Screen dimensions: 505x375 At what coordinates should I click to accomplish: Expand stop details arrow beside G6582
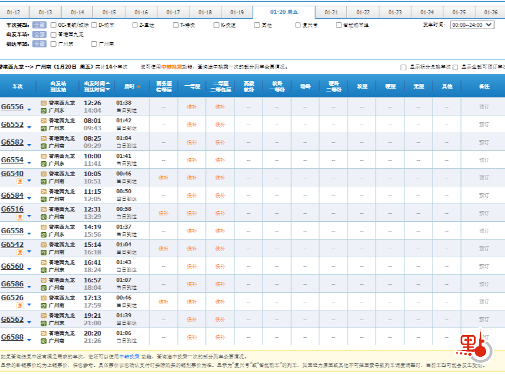[29, 145]
